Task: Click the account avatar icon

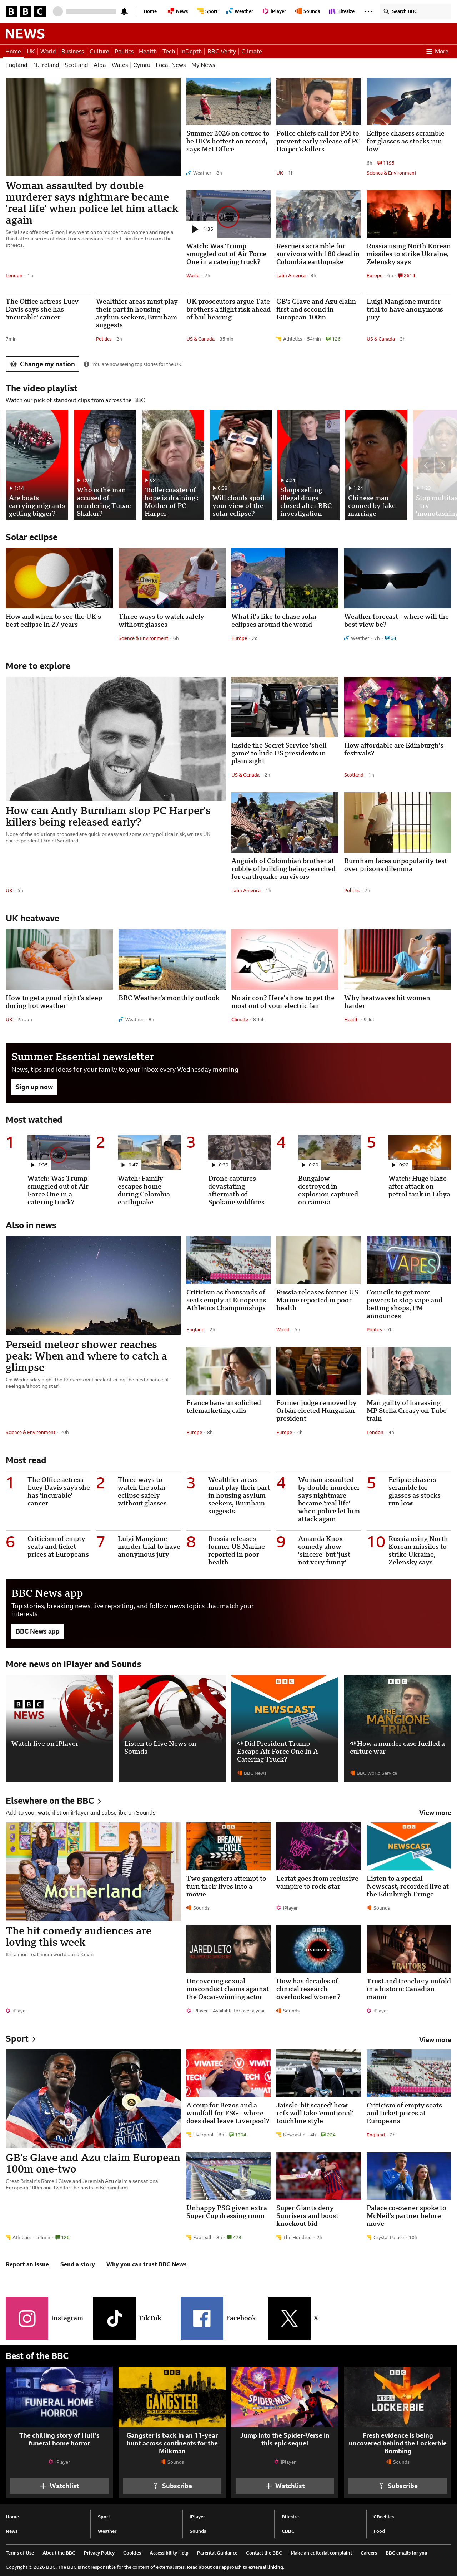Action: 58,11
